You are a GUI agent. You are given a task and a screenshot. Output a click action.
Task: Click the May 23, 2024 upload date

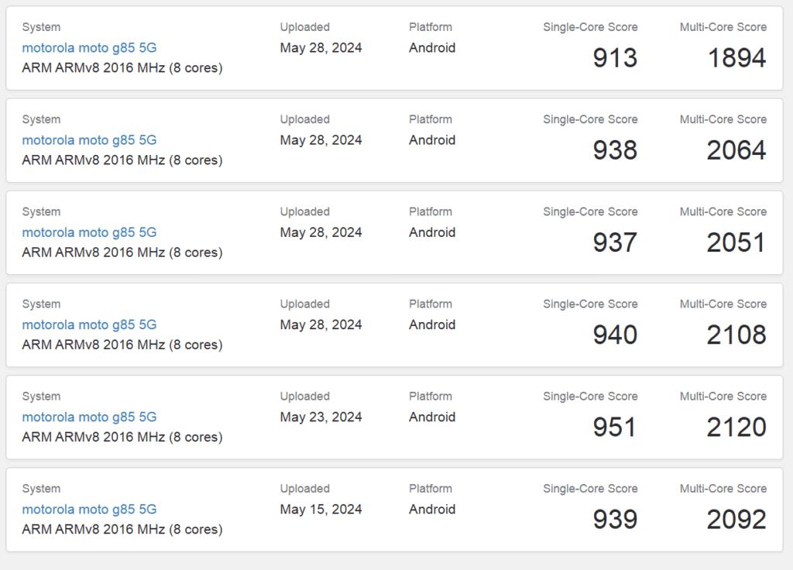click(321, 417)
